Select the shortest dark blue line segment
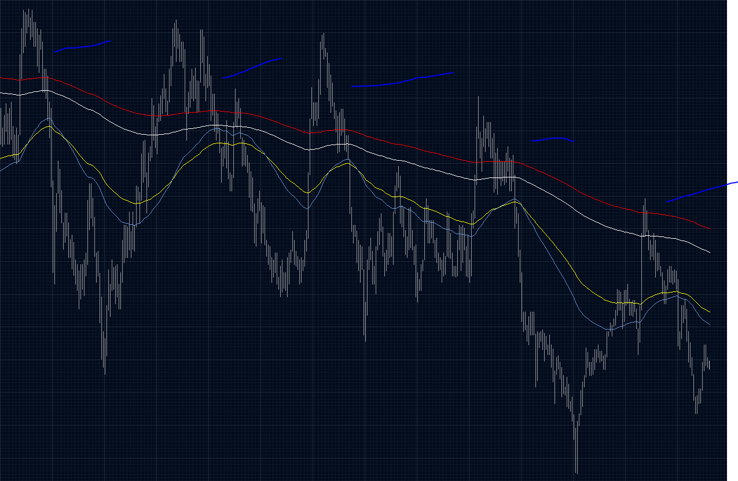This screenshot has height=481, width=738. click(553, 139)
